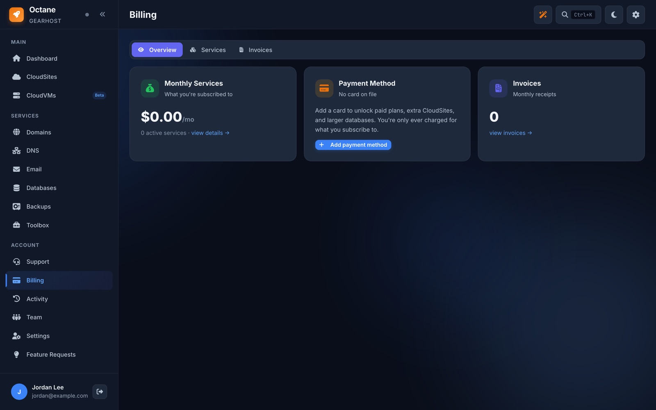Follow the view details link
Image resolution: width=656 pixels, height=410 pixels.
(210, 133)
